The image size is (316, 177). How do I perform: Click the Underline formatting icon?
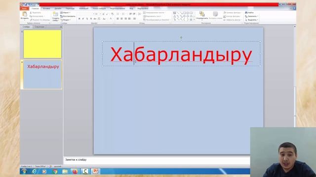[87, 19]
